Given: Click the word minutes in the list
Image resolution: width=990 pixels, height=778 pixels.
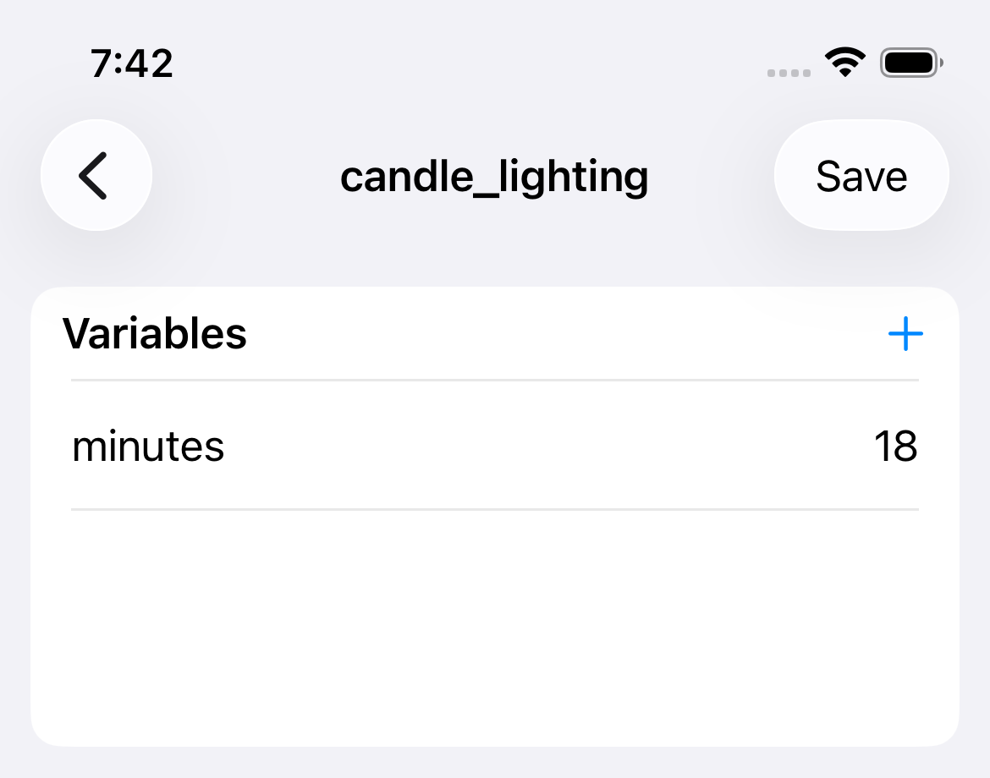Looking at the screenshot, I should coord(148,446).
